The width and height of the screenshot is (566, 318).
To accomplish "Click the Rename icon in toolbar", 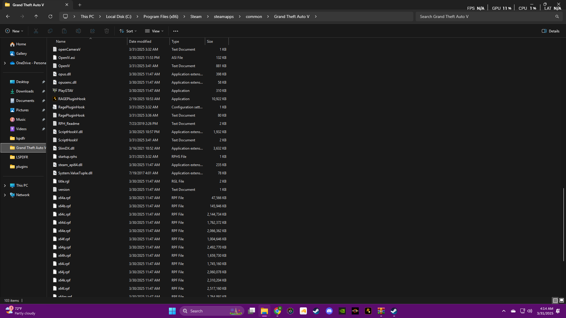I will pyautogui.click(x=78, y=31).
